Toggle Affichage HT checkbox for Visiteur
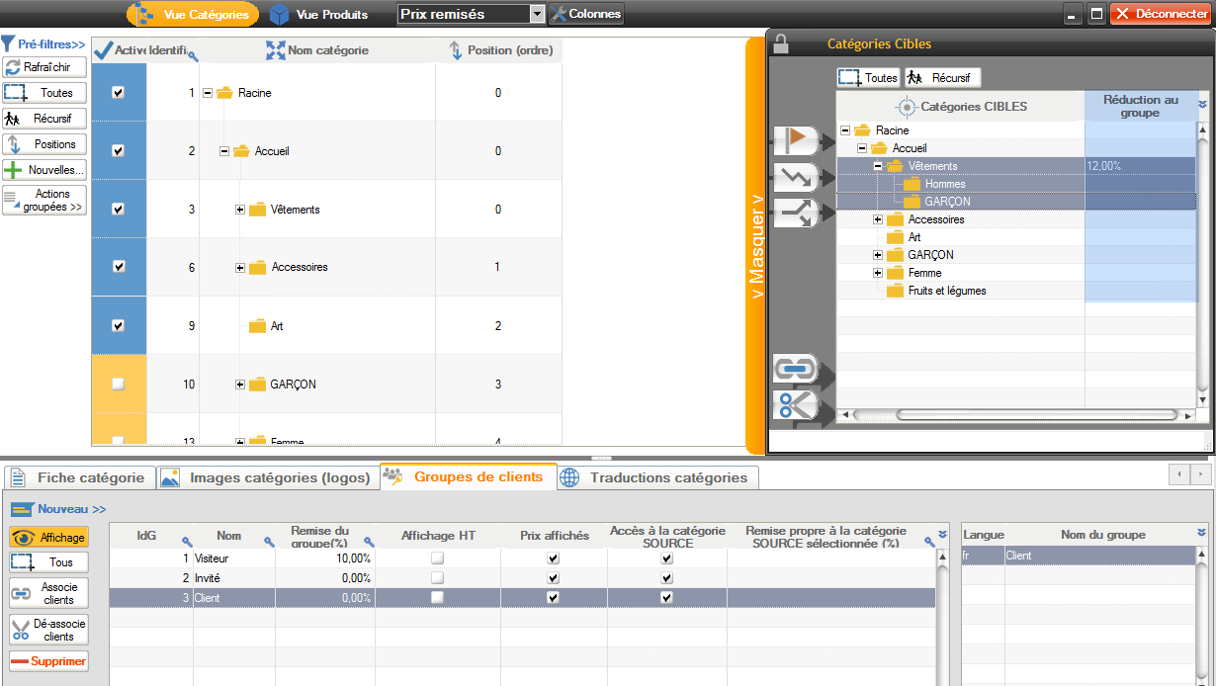Image resolution: width=1216 pixels, height=686 pixels. 437,558
